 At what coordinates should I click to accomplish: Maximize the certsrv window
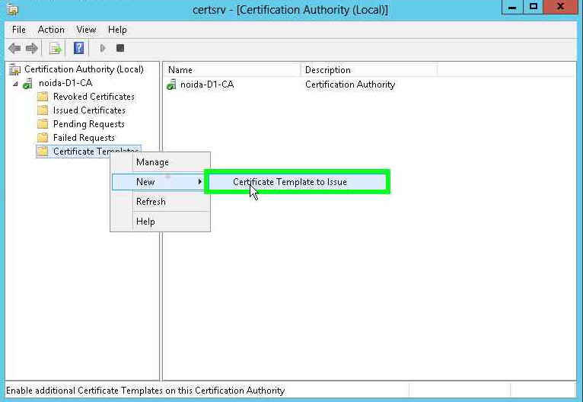pyautogui.click(x=534, y=7)
